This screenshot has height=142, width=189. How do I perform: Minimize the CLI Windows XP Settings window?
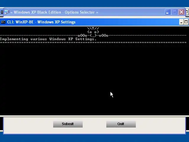coord(181,22)
